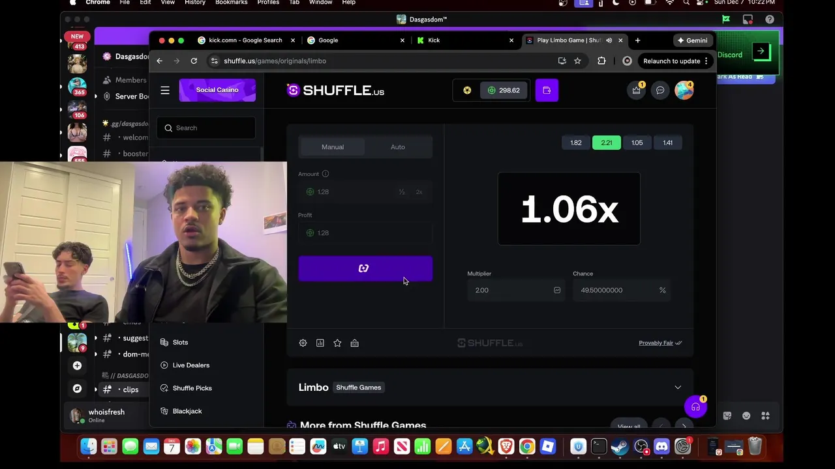Edit the Multiplier field showing 2.00
The width and height of the screenshot is (835, 469).
click(x=515, y=290)
